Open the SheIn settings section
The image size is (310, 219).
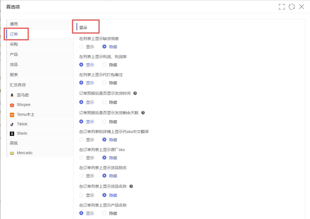pos(22,133)
